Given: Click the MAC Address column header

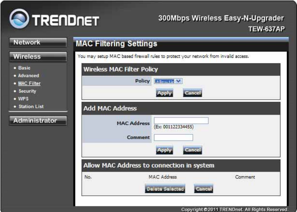Looking at the screenshot, I should pyautogui.click(x=163, y=177).
